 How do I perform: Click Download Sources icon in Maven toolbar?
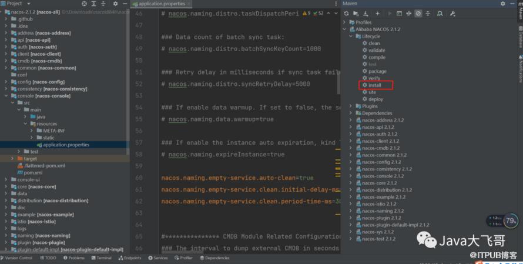point(366,13)
